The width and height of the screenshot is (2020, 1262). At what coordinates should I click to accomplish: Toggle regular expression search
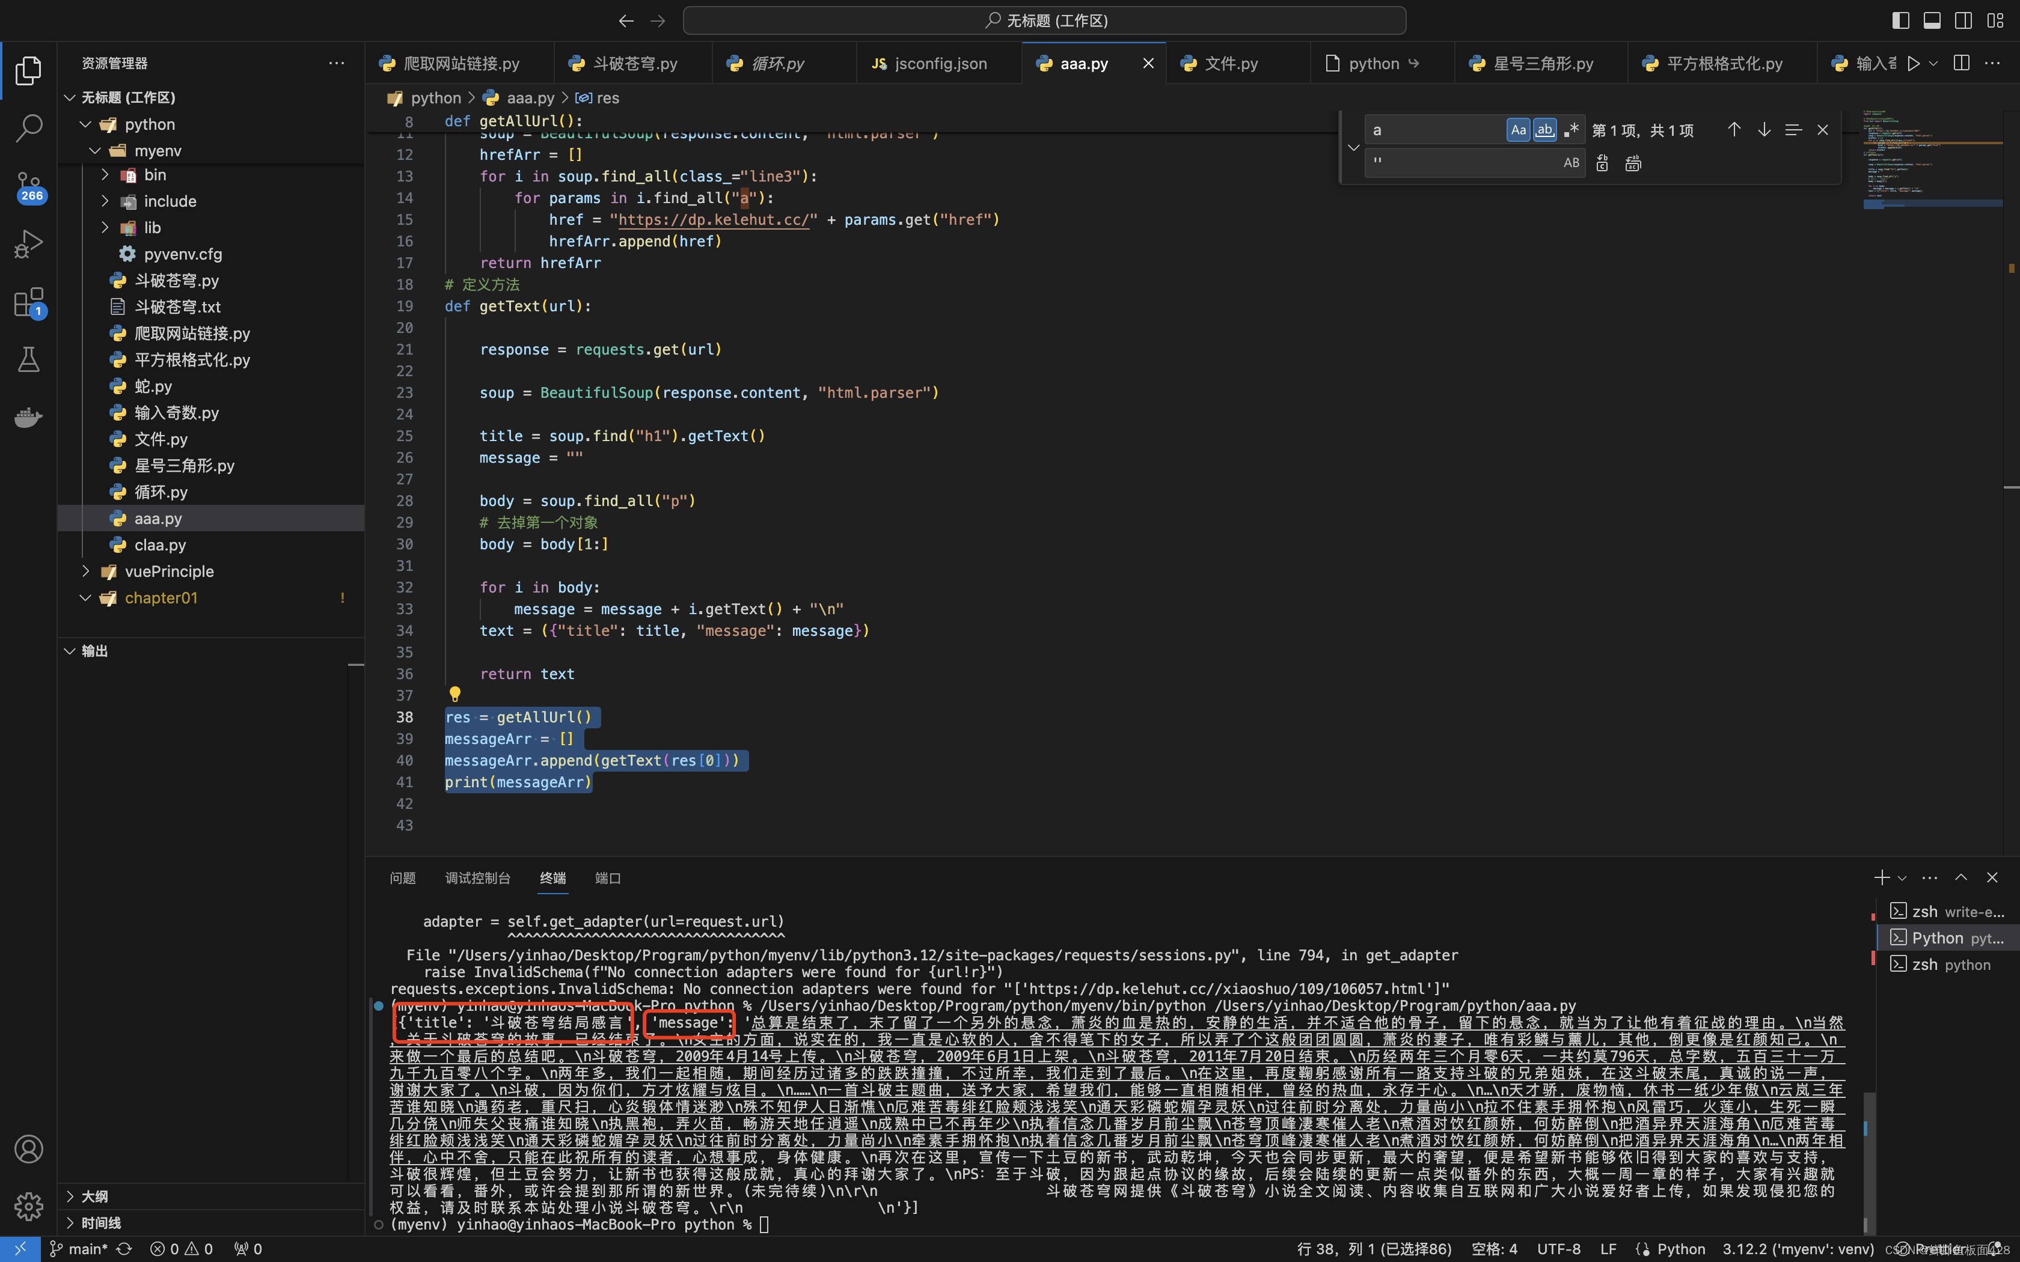(x=1572, y=129)
